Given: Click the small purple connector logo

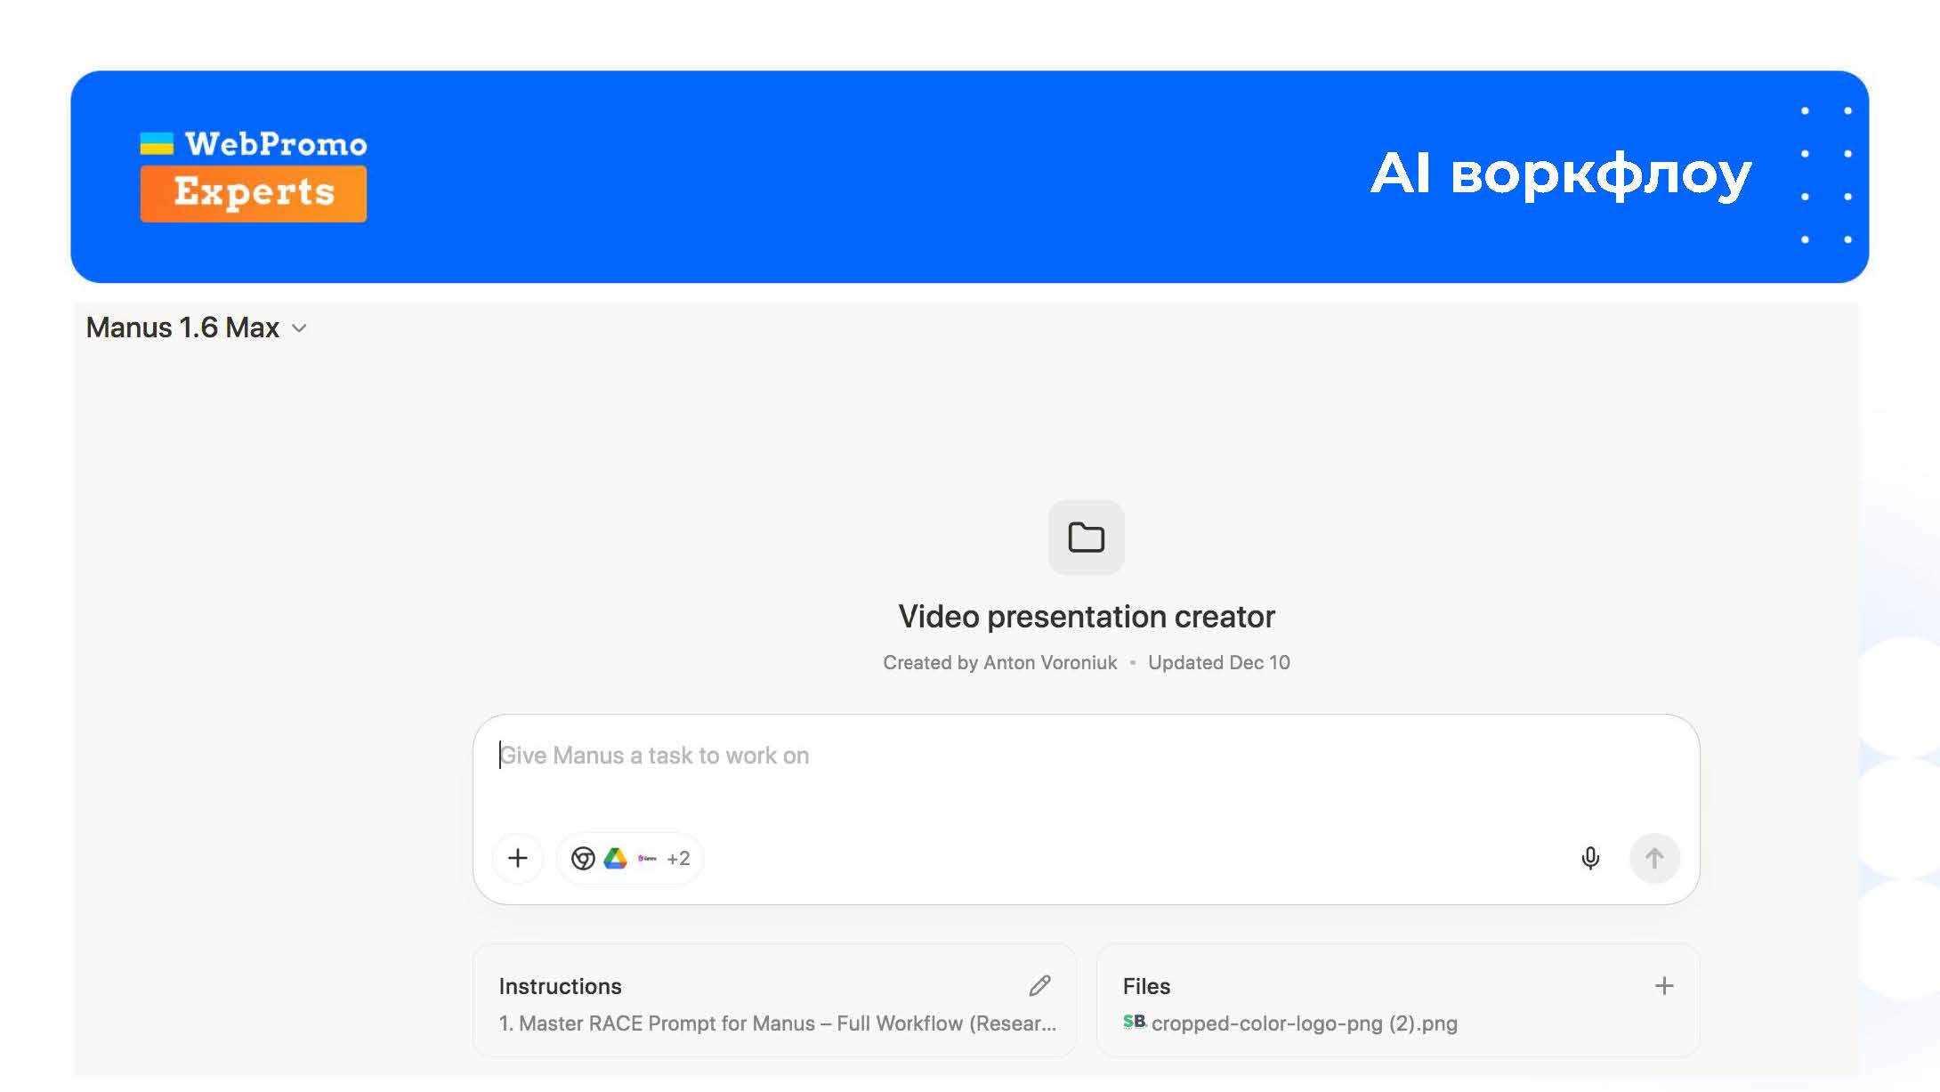Looking at the screenshot, I should coord(647,858).
